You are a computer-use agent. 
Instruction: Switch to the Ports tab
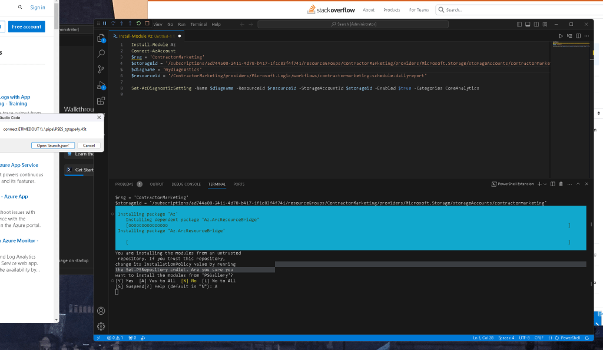pyautogui.click(x=239, y=184)
